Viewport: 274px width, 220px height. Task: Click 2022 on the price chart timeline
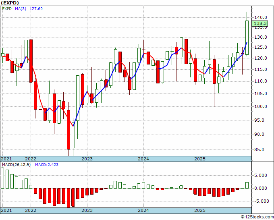coord(31,159)
